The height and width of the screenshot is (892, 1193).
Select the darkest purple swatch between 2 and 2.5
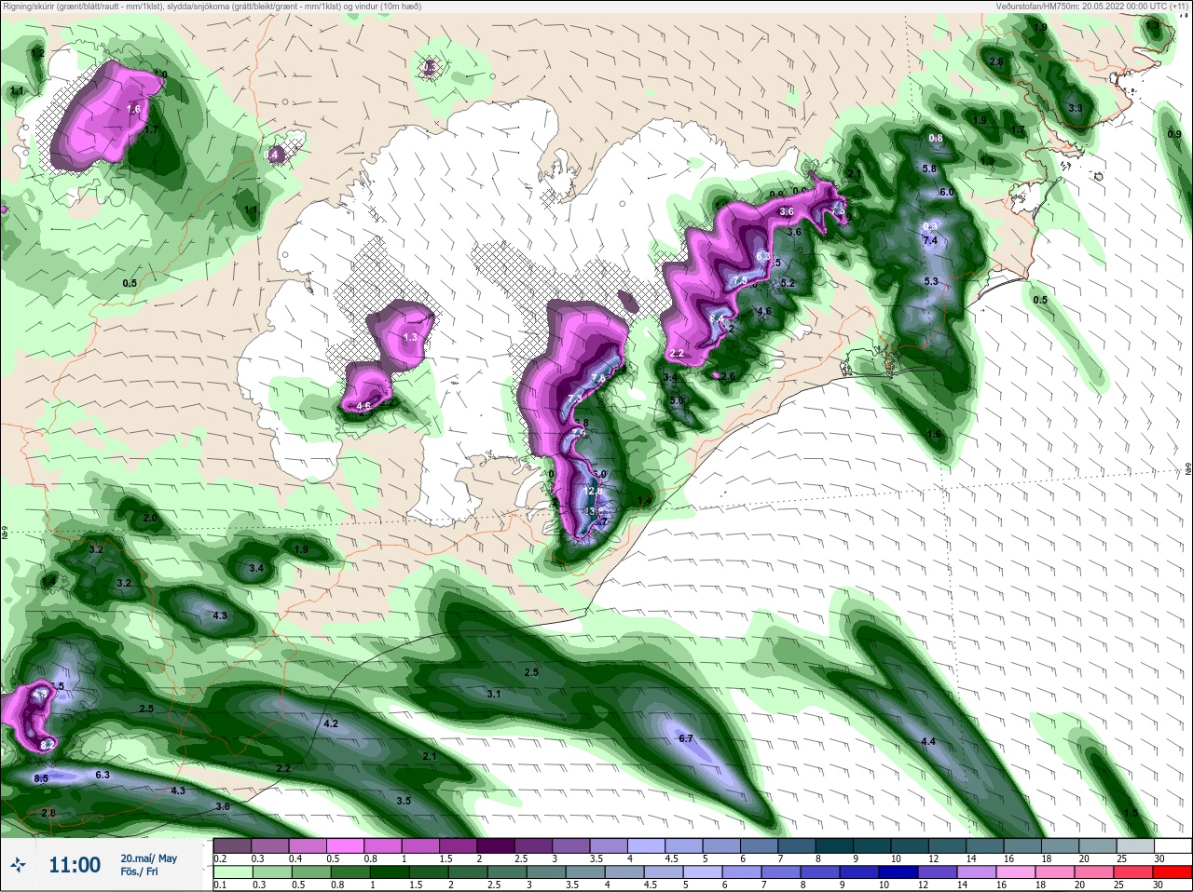point(497,845)
